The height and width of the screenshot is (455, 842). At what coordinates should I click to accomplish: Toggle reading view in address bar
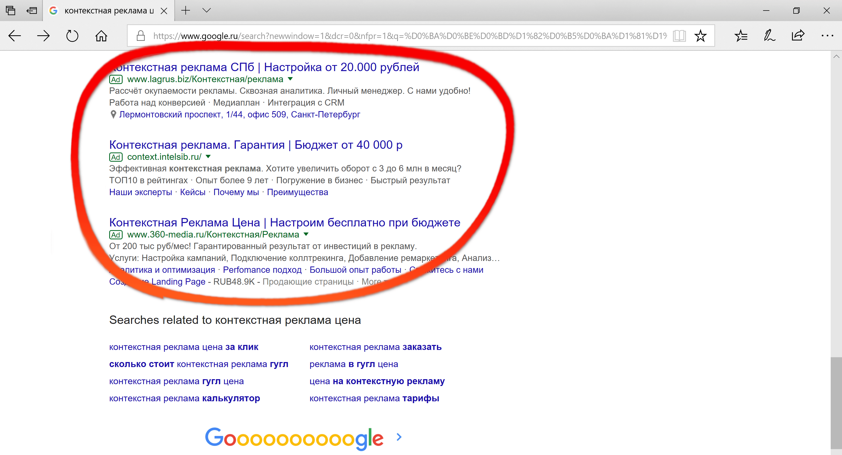point(679,36)
